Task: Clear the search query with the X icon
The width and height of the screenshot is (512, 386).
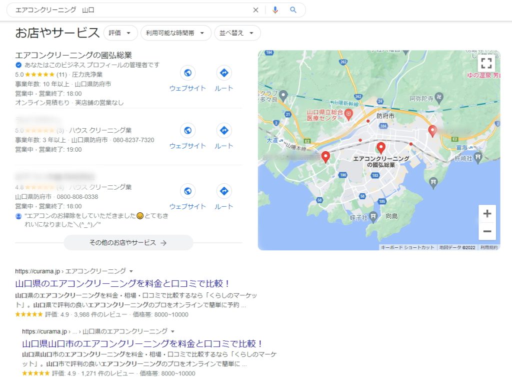Action: [x=255, y=10]
